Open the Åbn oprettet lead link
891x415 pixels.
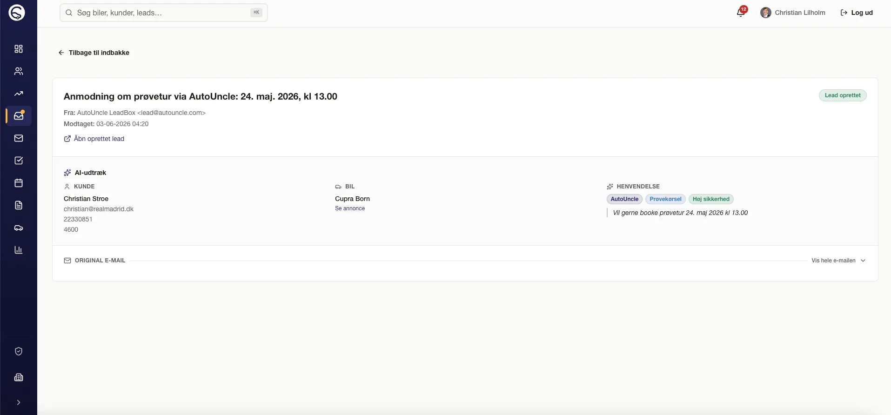(94, 139)
